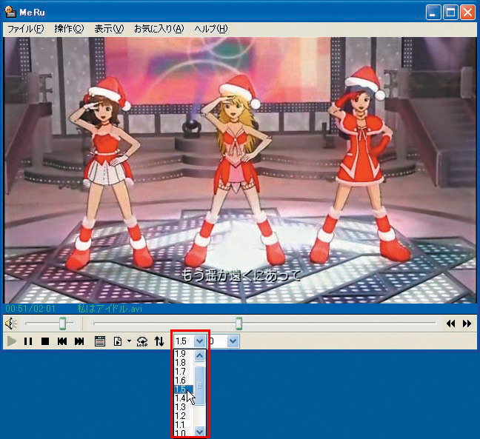The height and width of the screenshot is (439, 480).
Task: Select speed 1.3 in the list
Action: pyautogui.click(x=184, y=407)
